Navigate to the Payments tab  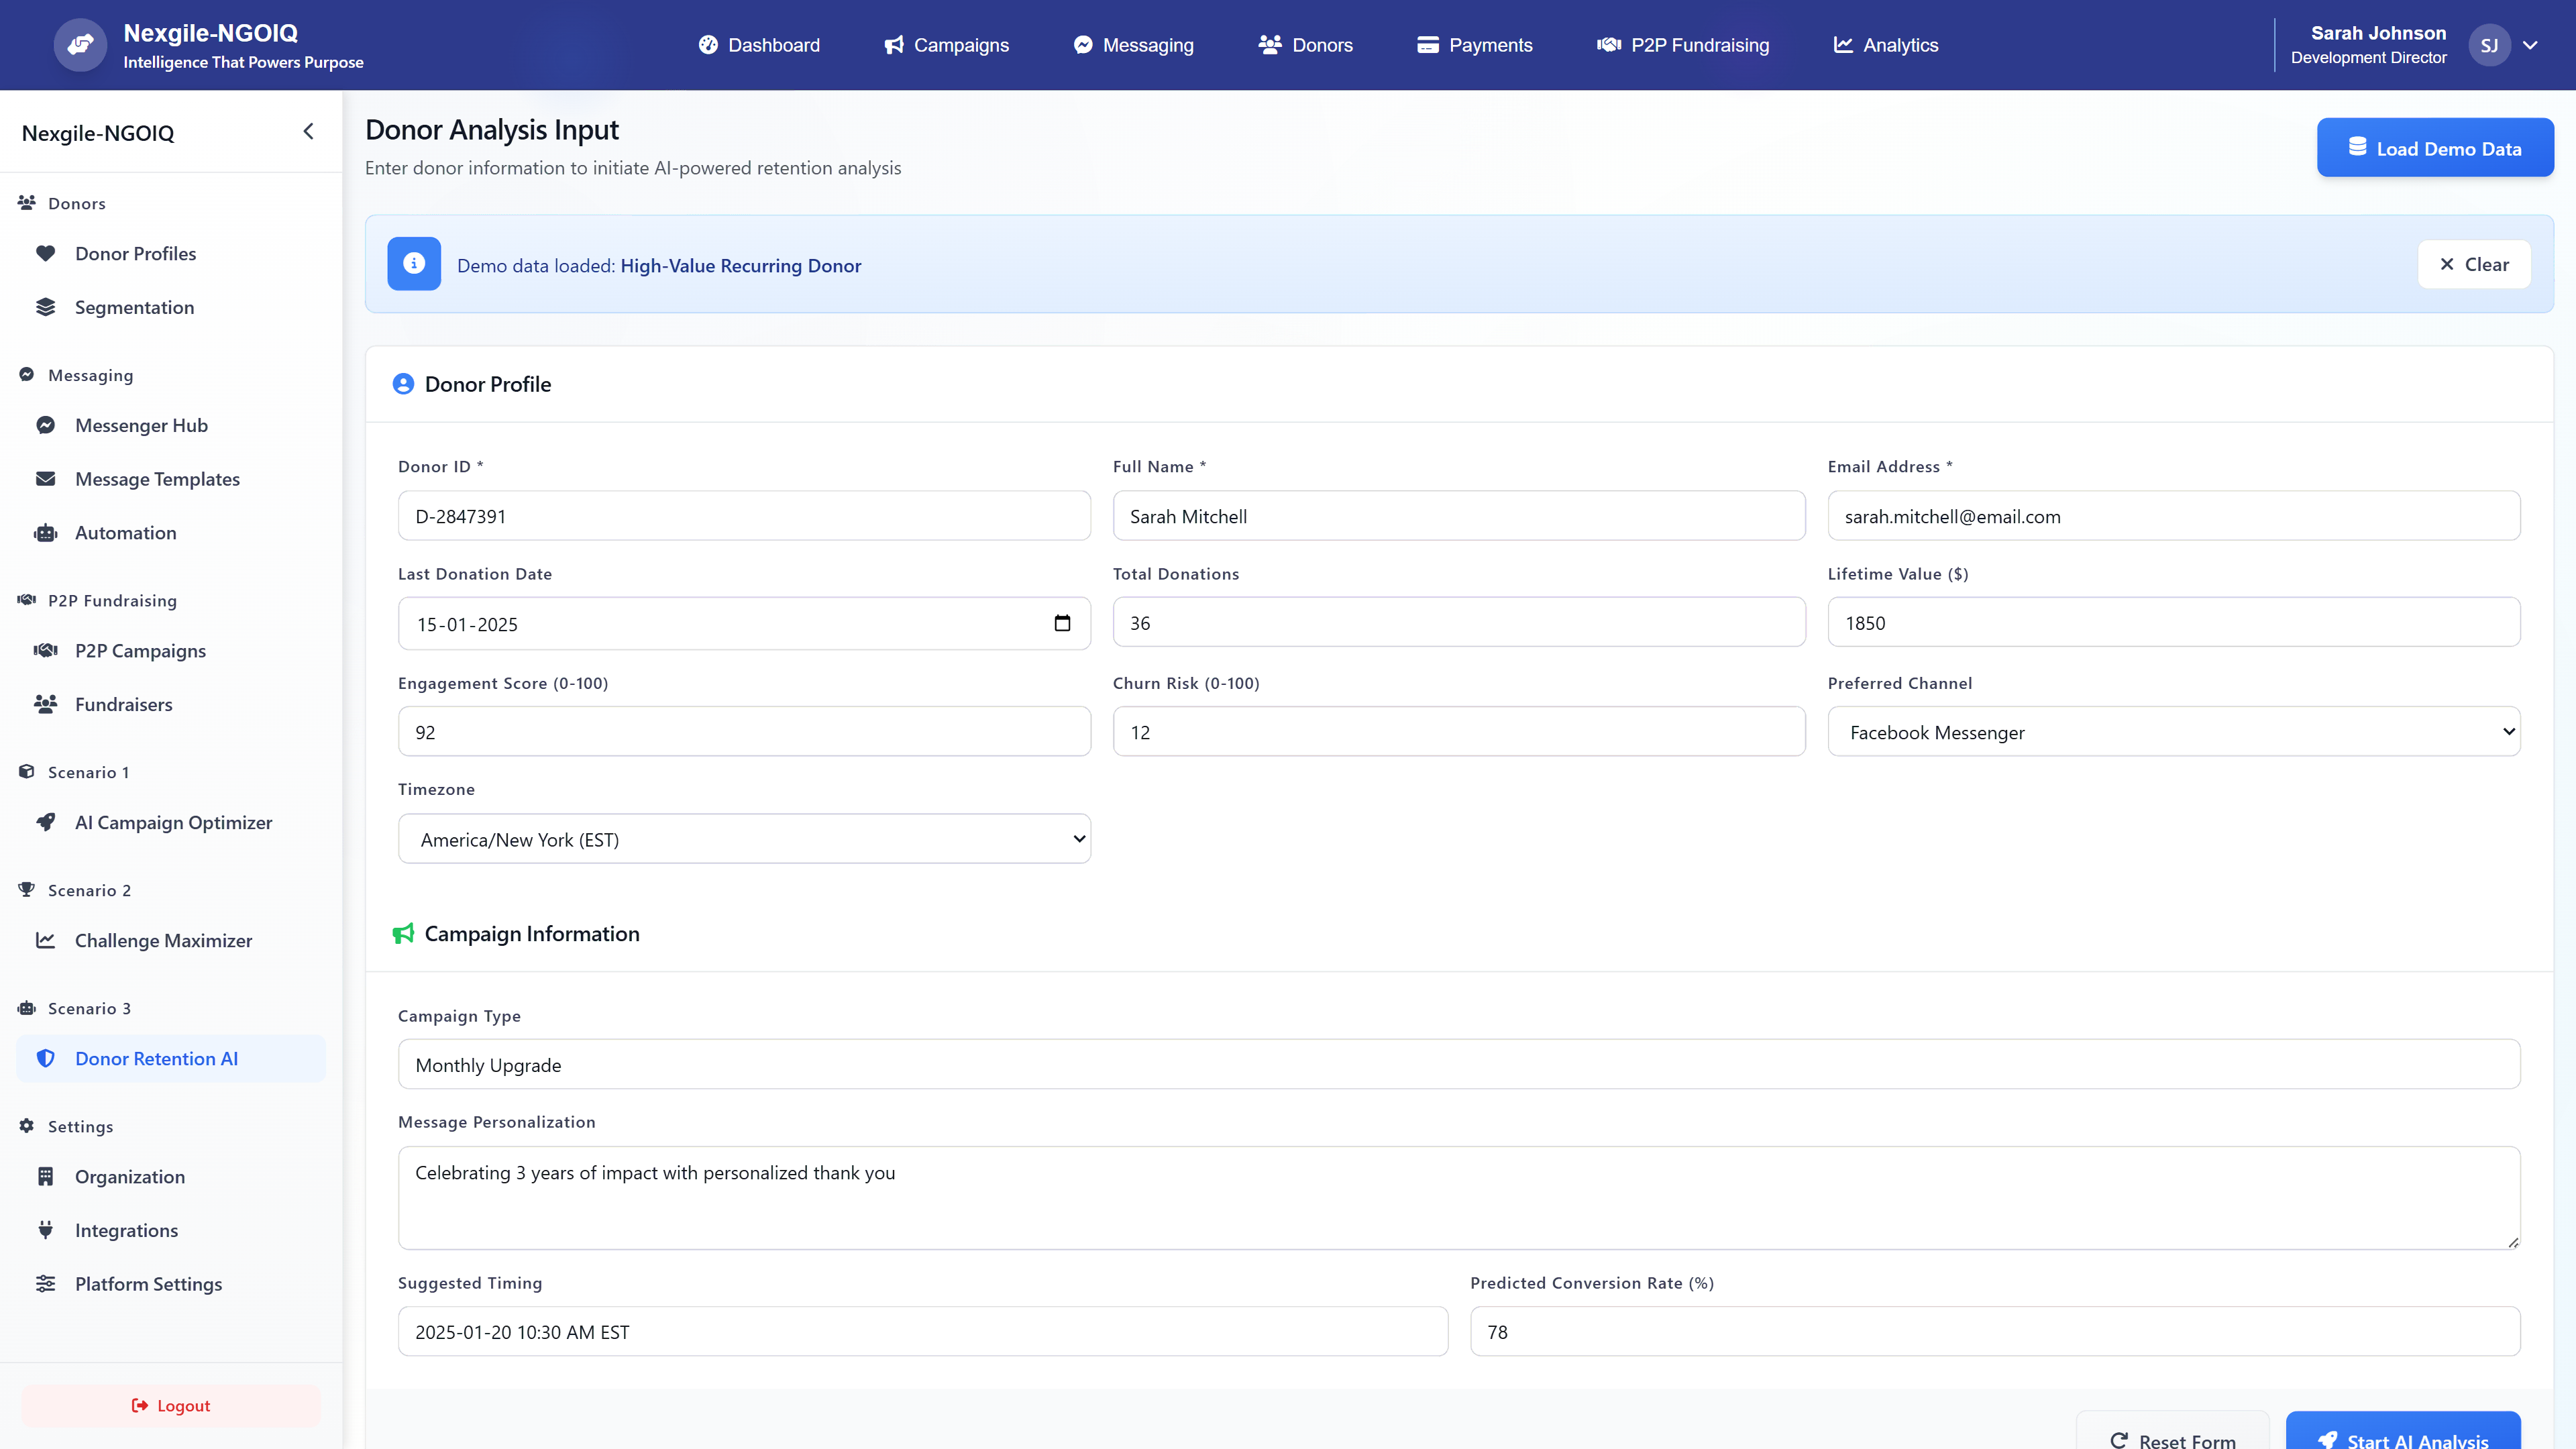[x=1475, y=45]
